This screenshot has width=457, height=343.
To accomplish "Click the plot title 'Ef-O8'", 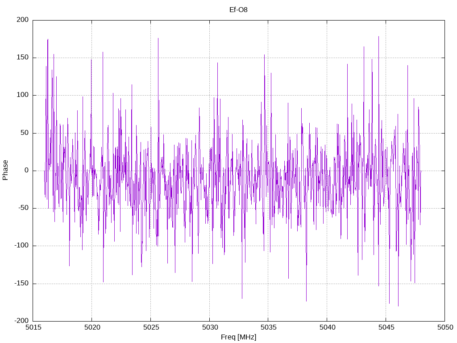I will (238, 10).
